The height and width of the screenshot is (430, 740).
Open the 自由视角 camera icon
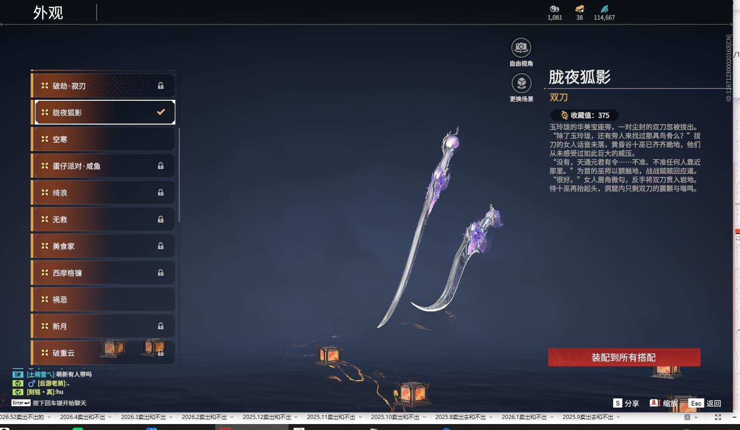tap(521, 48)
